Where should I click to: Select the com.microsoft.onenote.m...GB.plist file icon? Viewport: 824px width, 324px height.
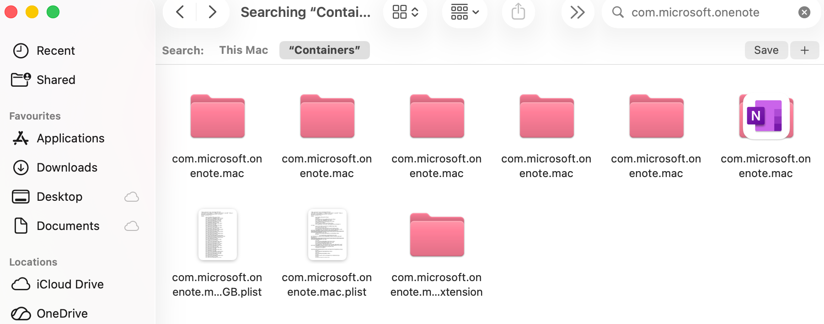point(218,235)
